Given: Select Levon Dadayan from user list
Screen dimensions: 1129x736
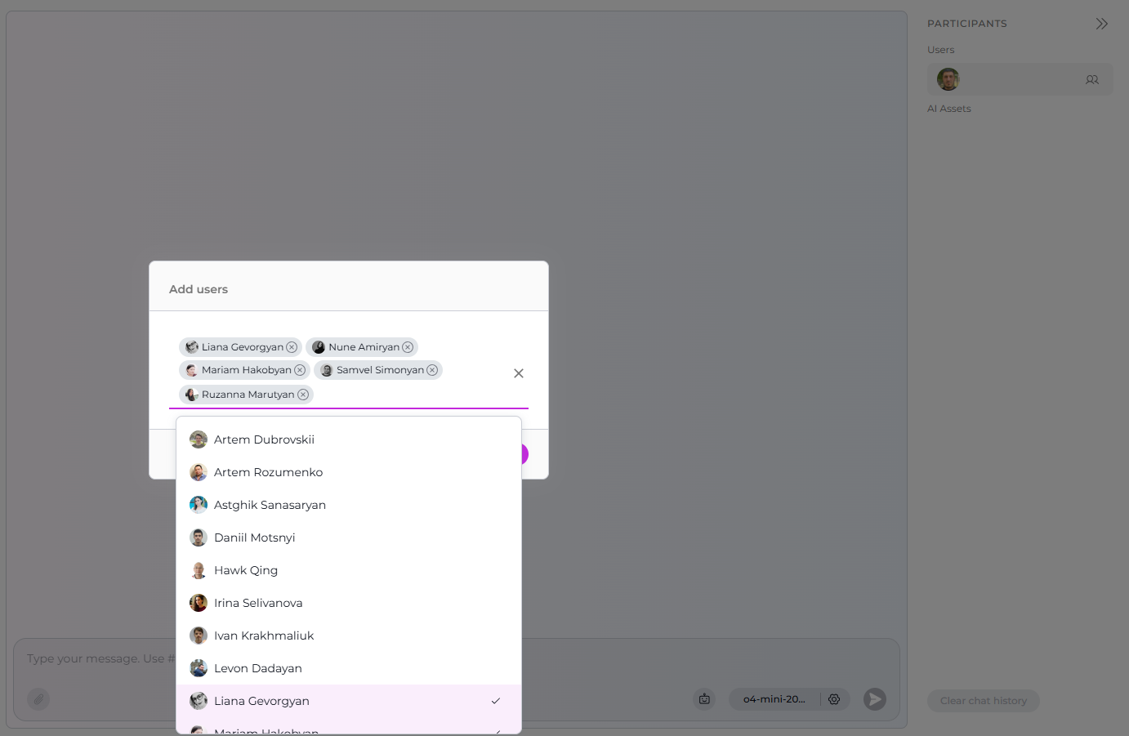Looking at the screenshot, I should pyautogui.click(x=258, y=668).
